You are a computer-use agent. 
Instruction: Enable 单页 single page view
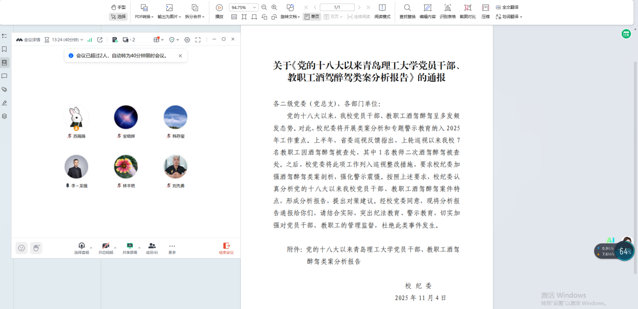pos(311,17)
